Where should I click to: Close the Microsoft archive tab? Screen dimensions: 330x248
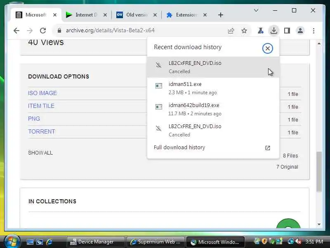point(55,15)
